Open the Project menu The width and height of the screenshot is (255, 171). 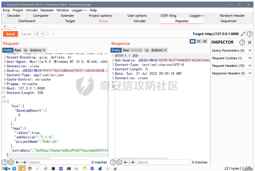(x=18, y=10)
